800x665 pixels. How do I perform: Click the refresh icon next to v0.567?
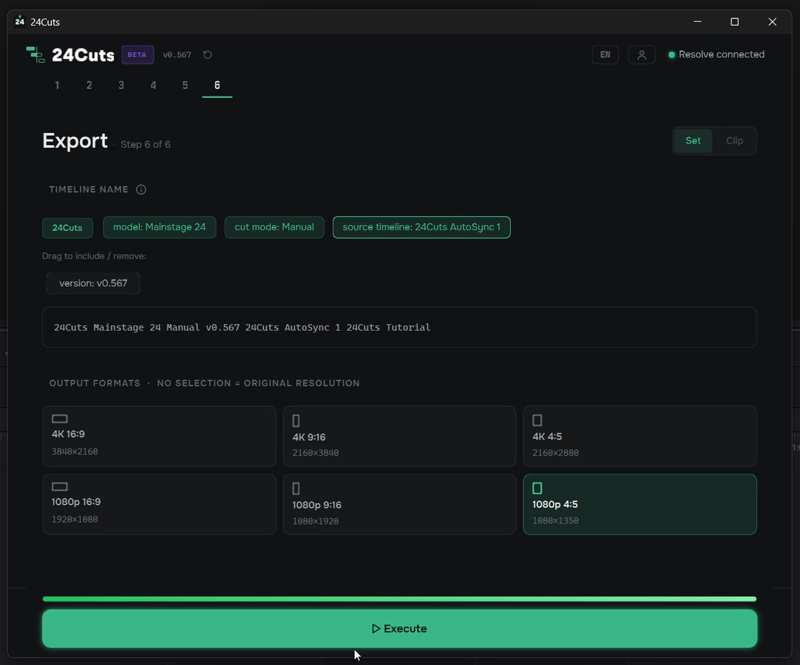207,55
